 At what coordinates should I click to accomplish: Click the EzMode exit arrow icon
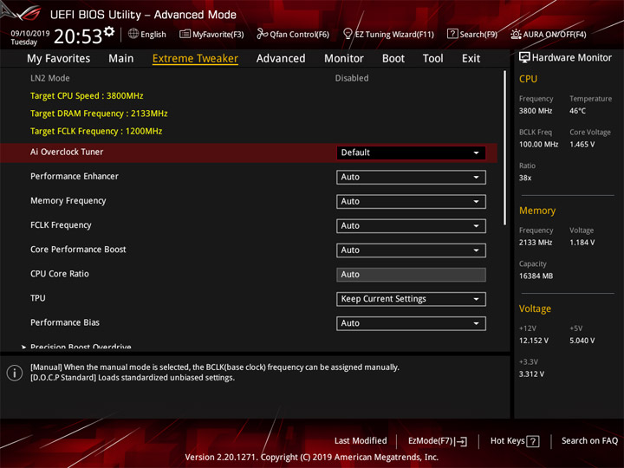[462, 441]
